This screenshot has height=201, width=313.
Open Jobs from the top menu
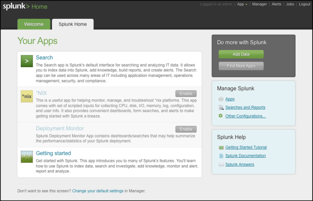290,4
